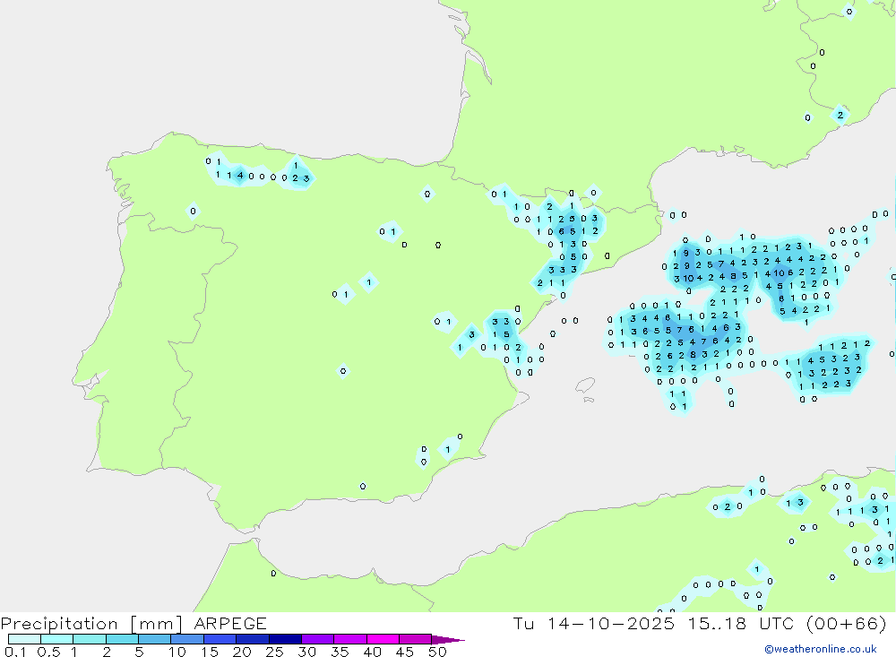Screen dimensions: 896x657
Task: Click the '(00+66)' forecast offset text
Action: (x=847, y=623)
